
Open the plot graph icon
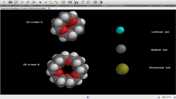tap(16, 2)
